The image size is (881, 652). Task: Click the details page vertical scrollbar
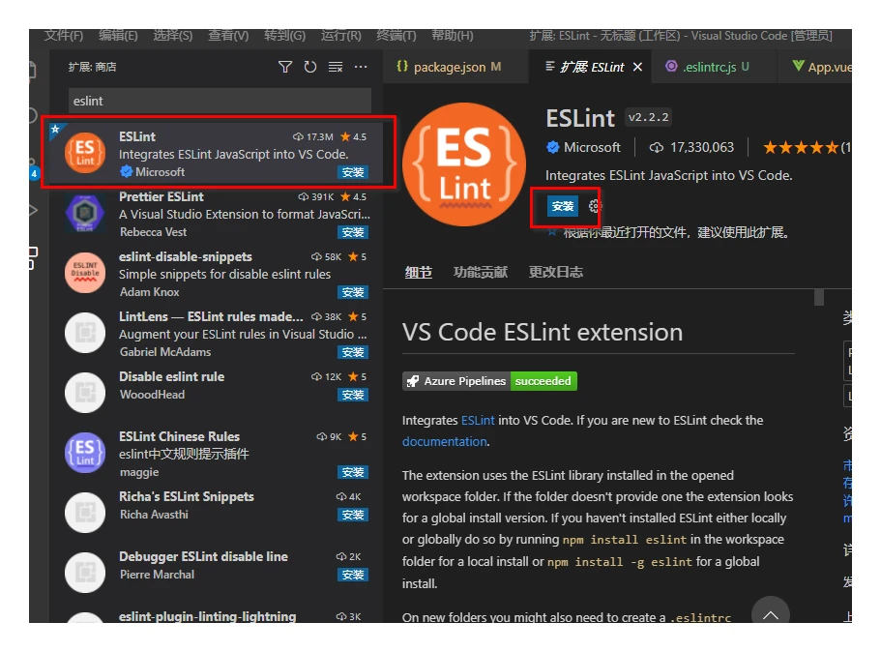(819, 297)
